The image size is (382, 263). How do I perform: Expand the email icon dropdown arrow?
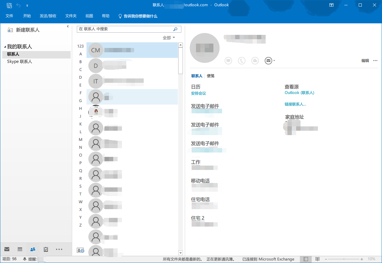pos(274,61)
